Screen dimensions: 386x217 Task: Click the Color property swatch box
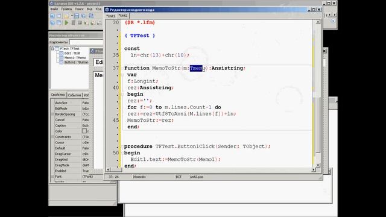point(84,131)
